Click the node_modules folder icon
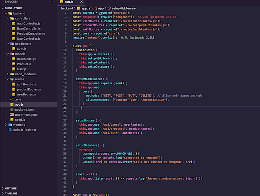Screen dimensions: 260x196 point(12,74)
